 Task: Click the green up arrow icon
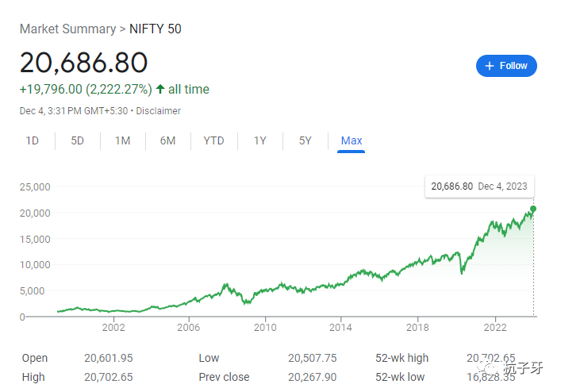tap(160, 89)
